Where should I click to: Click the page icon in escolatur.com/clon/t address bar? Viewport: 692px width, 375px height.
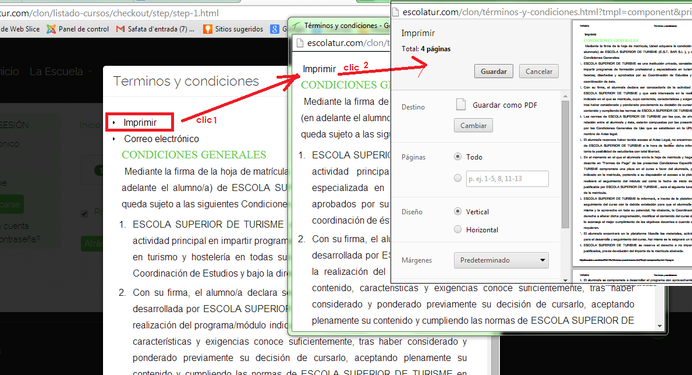(x=300, y=43)
